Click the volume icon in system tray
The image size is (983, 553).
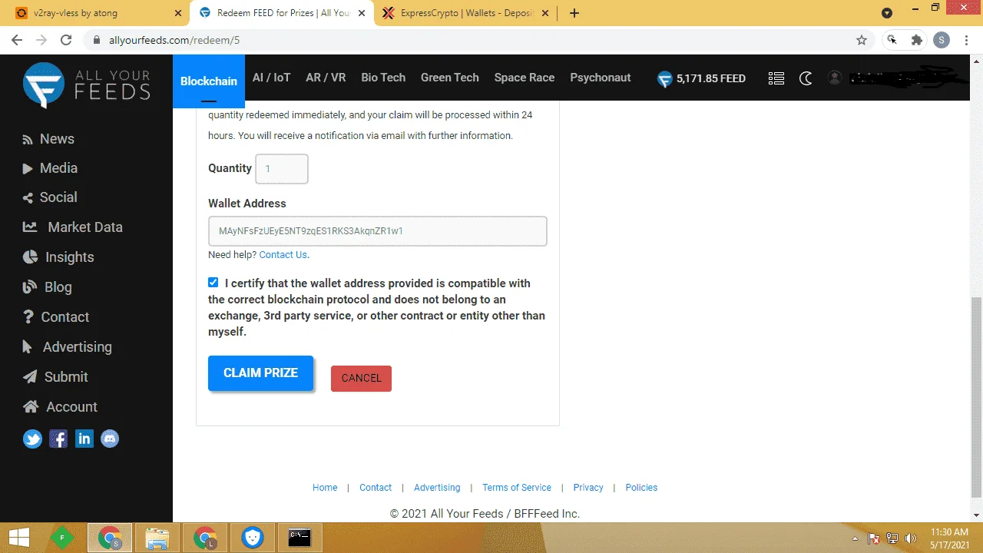[x=912, y=538]
